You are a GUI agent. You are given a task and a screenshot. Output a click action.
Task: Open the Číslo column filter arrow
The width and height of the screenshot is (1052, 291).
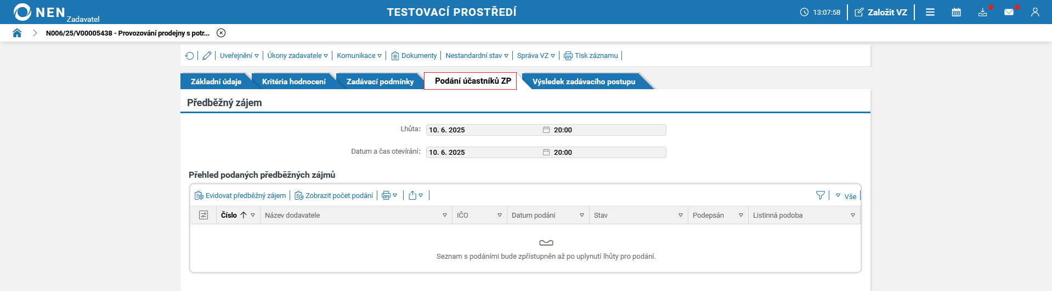click(253, 216)
